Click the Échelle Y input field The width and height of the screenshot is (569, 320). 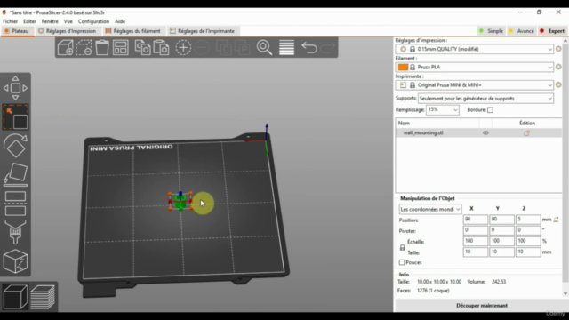click(501, 241)
